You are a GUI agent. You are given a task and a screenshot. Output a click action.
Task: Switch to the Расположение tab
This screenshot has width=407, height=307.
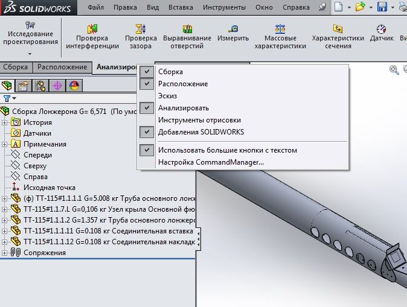click(63, 68)
